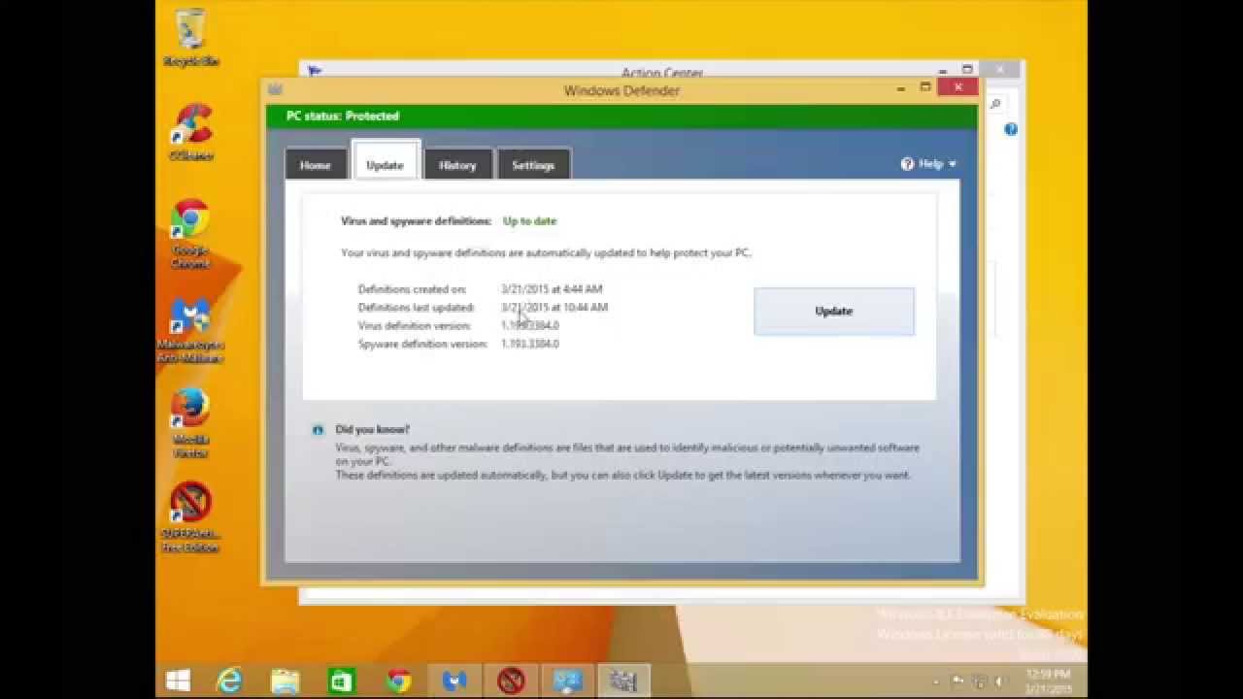This screenshot has width=1243, height=699.
Task: Click the Windows Defender title bar castle icon
Action: 275,89
